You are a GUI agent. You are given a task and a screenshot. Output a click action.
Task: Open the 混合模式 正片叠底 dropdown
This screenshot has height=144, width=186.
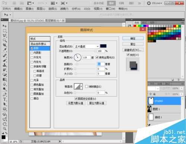86,46
